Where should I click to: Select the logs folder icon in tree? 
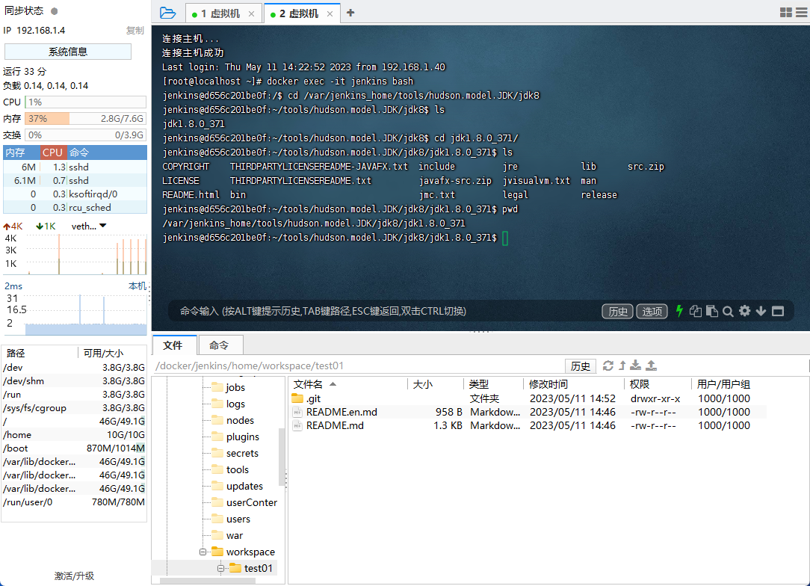coord(217,404)
